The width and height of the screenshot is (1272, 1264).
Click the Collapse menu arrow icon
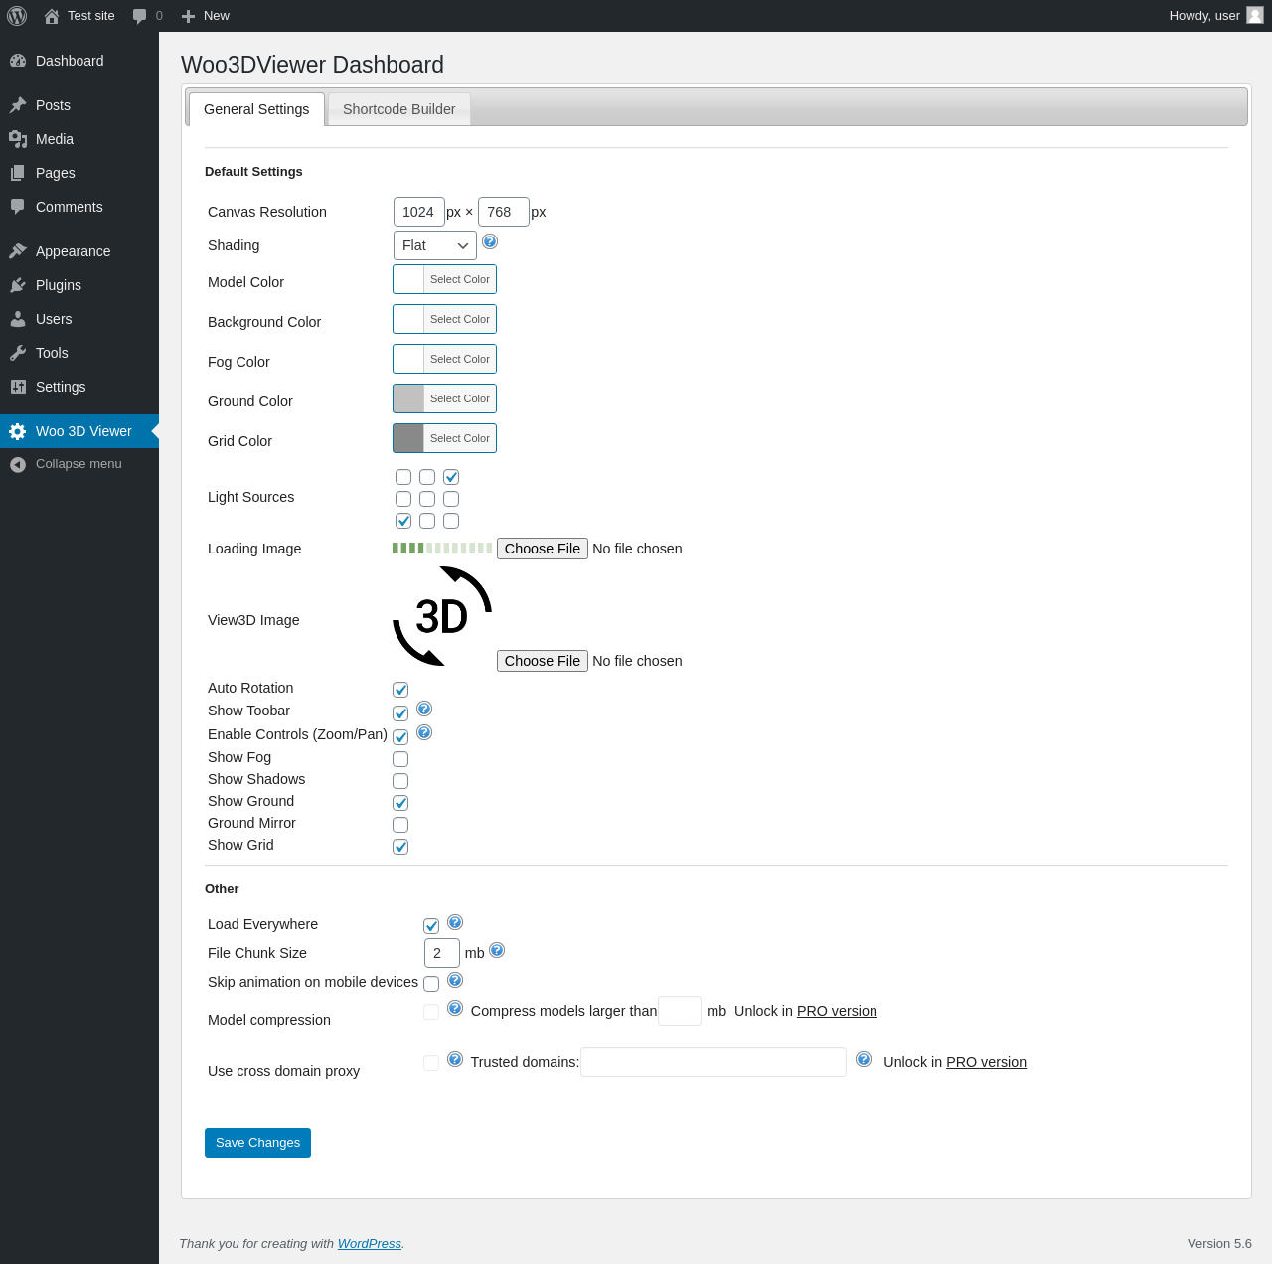[18, 464]
